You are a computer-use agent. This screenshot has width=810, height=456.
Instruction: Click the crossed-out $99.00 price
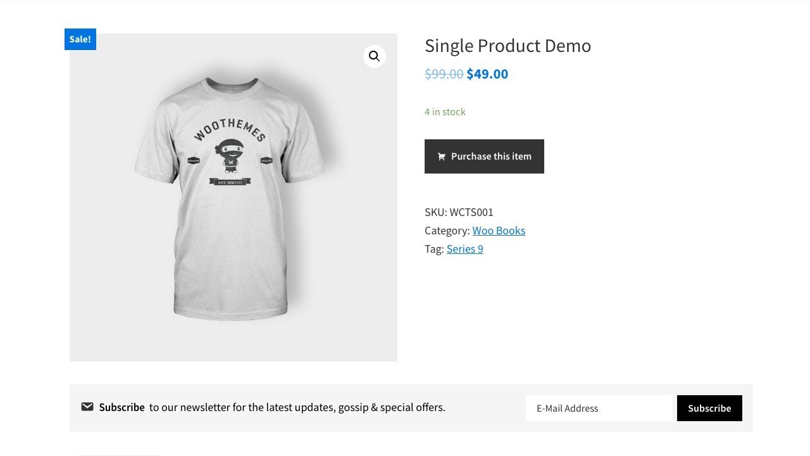444,74
